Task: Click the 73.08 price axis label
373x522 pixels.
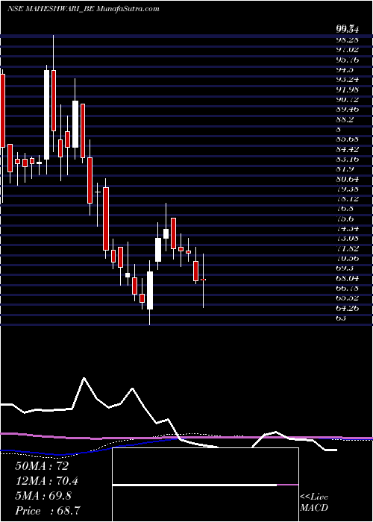Action: (348, 239)
